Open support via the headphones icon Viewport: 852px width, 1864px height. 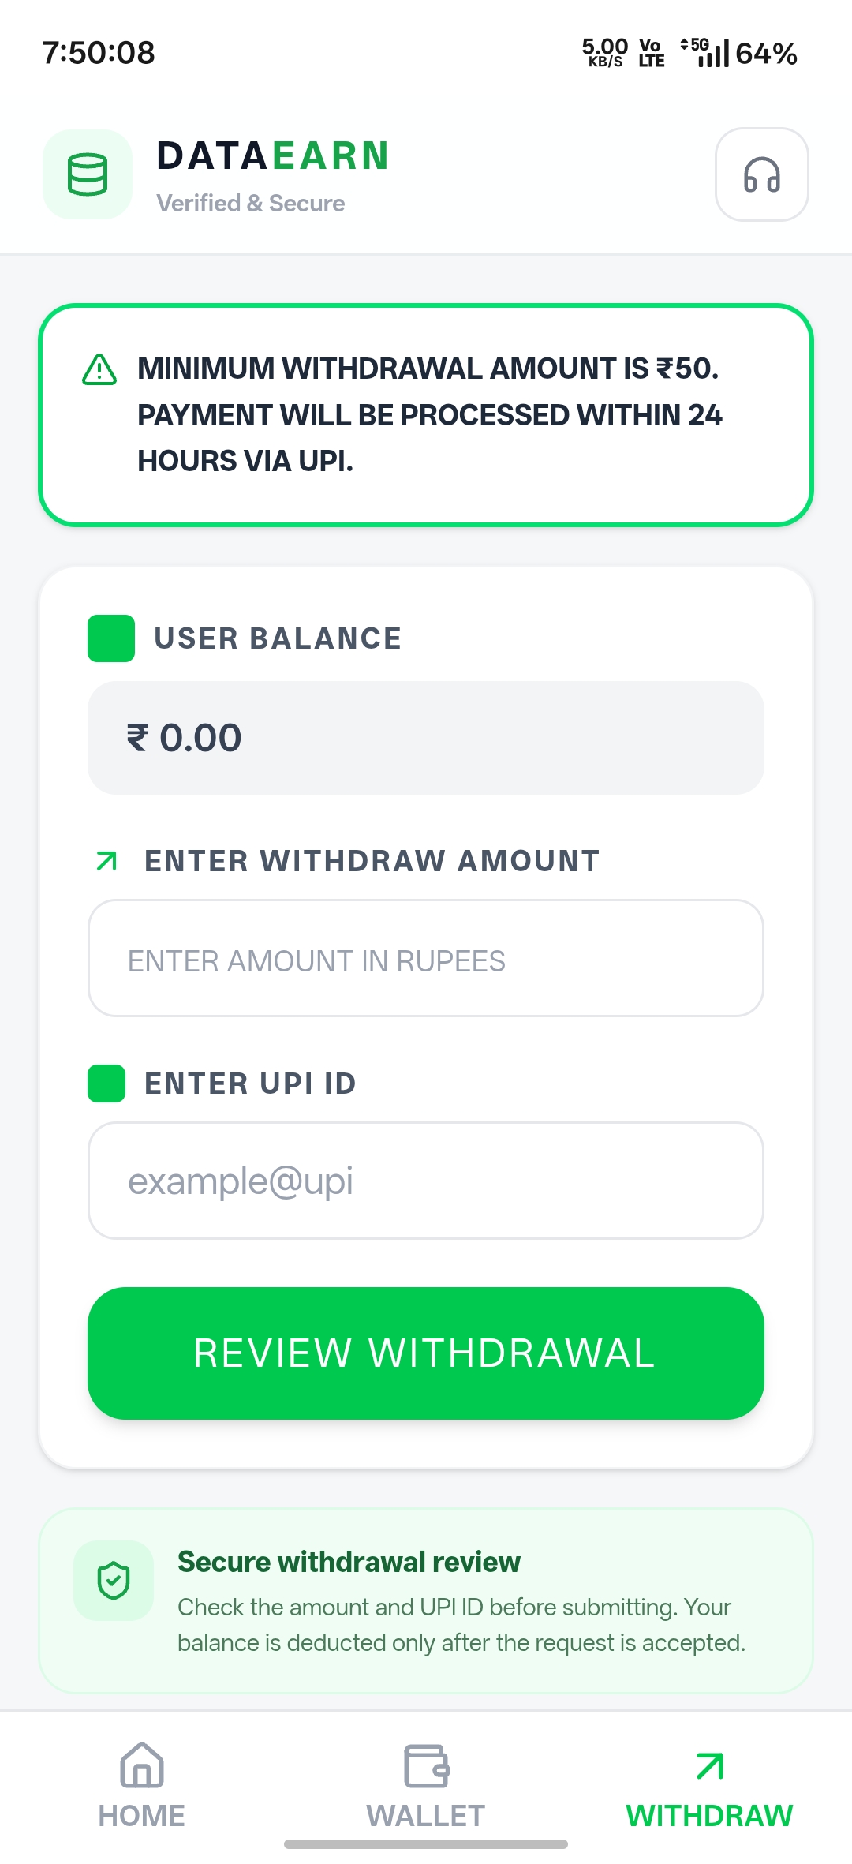tap(761, 174)
